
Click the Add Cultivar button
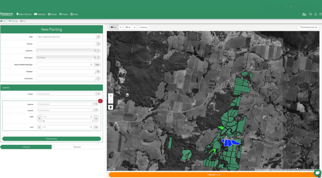51,139
